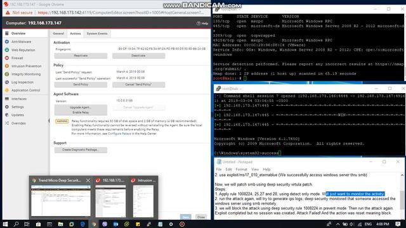Click the Save button at dialog bottom
Screen dimensions: 406x228
pos(185,217)
